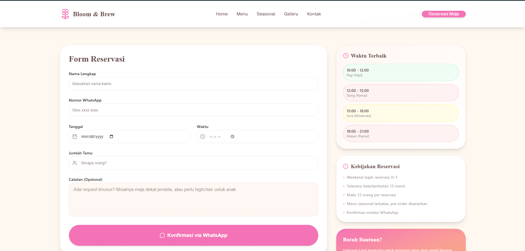This screenshot has height=251, width=525.
Task: Click the clock icon left of Waktu field
Action: [x=203, y=137]
